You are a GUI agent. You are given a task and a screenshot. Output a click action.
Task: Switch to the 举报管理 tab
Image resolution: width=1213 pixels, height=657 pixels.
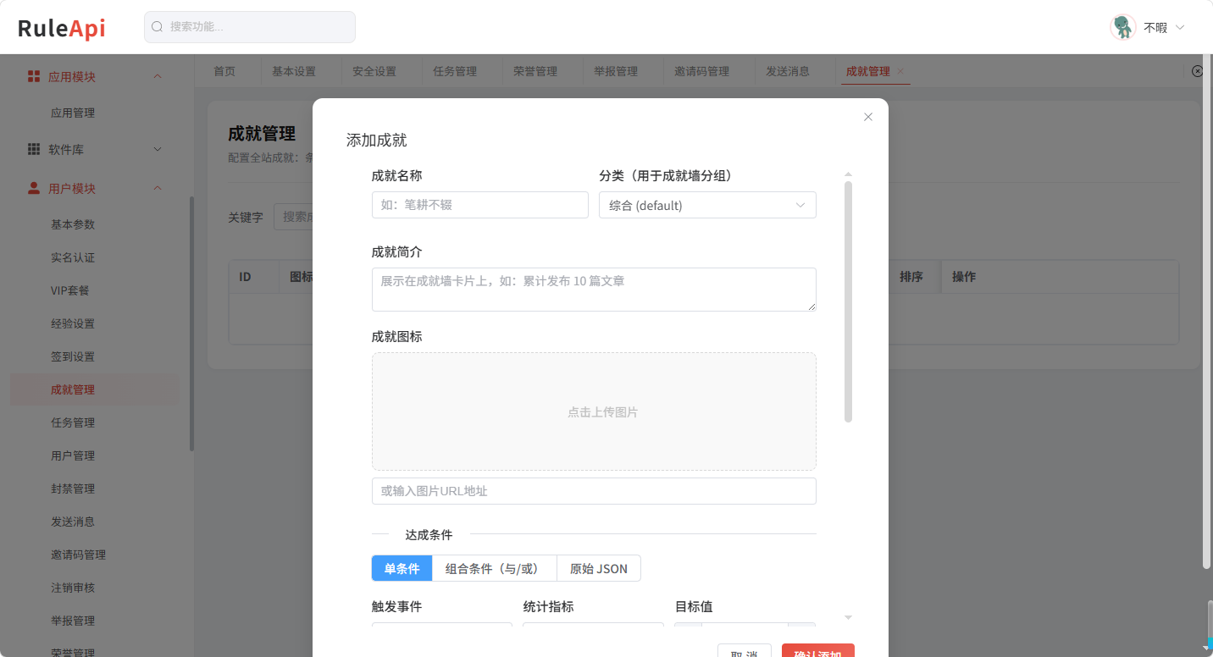(x=616, y=71)
